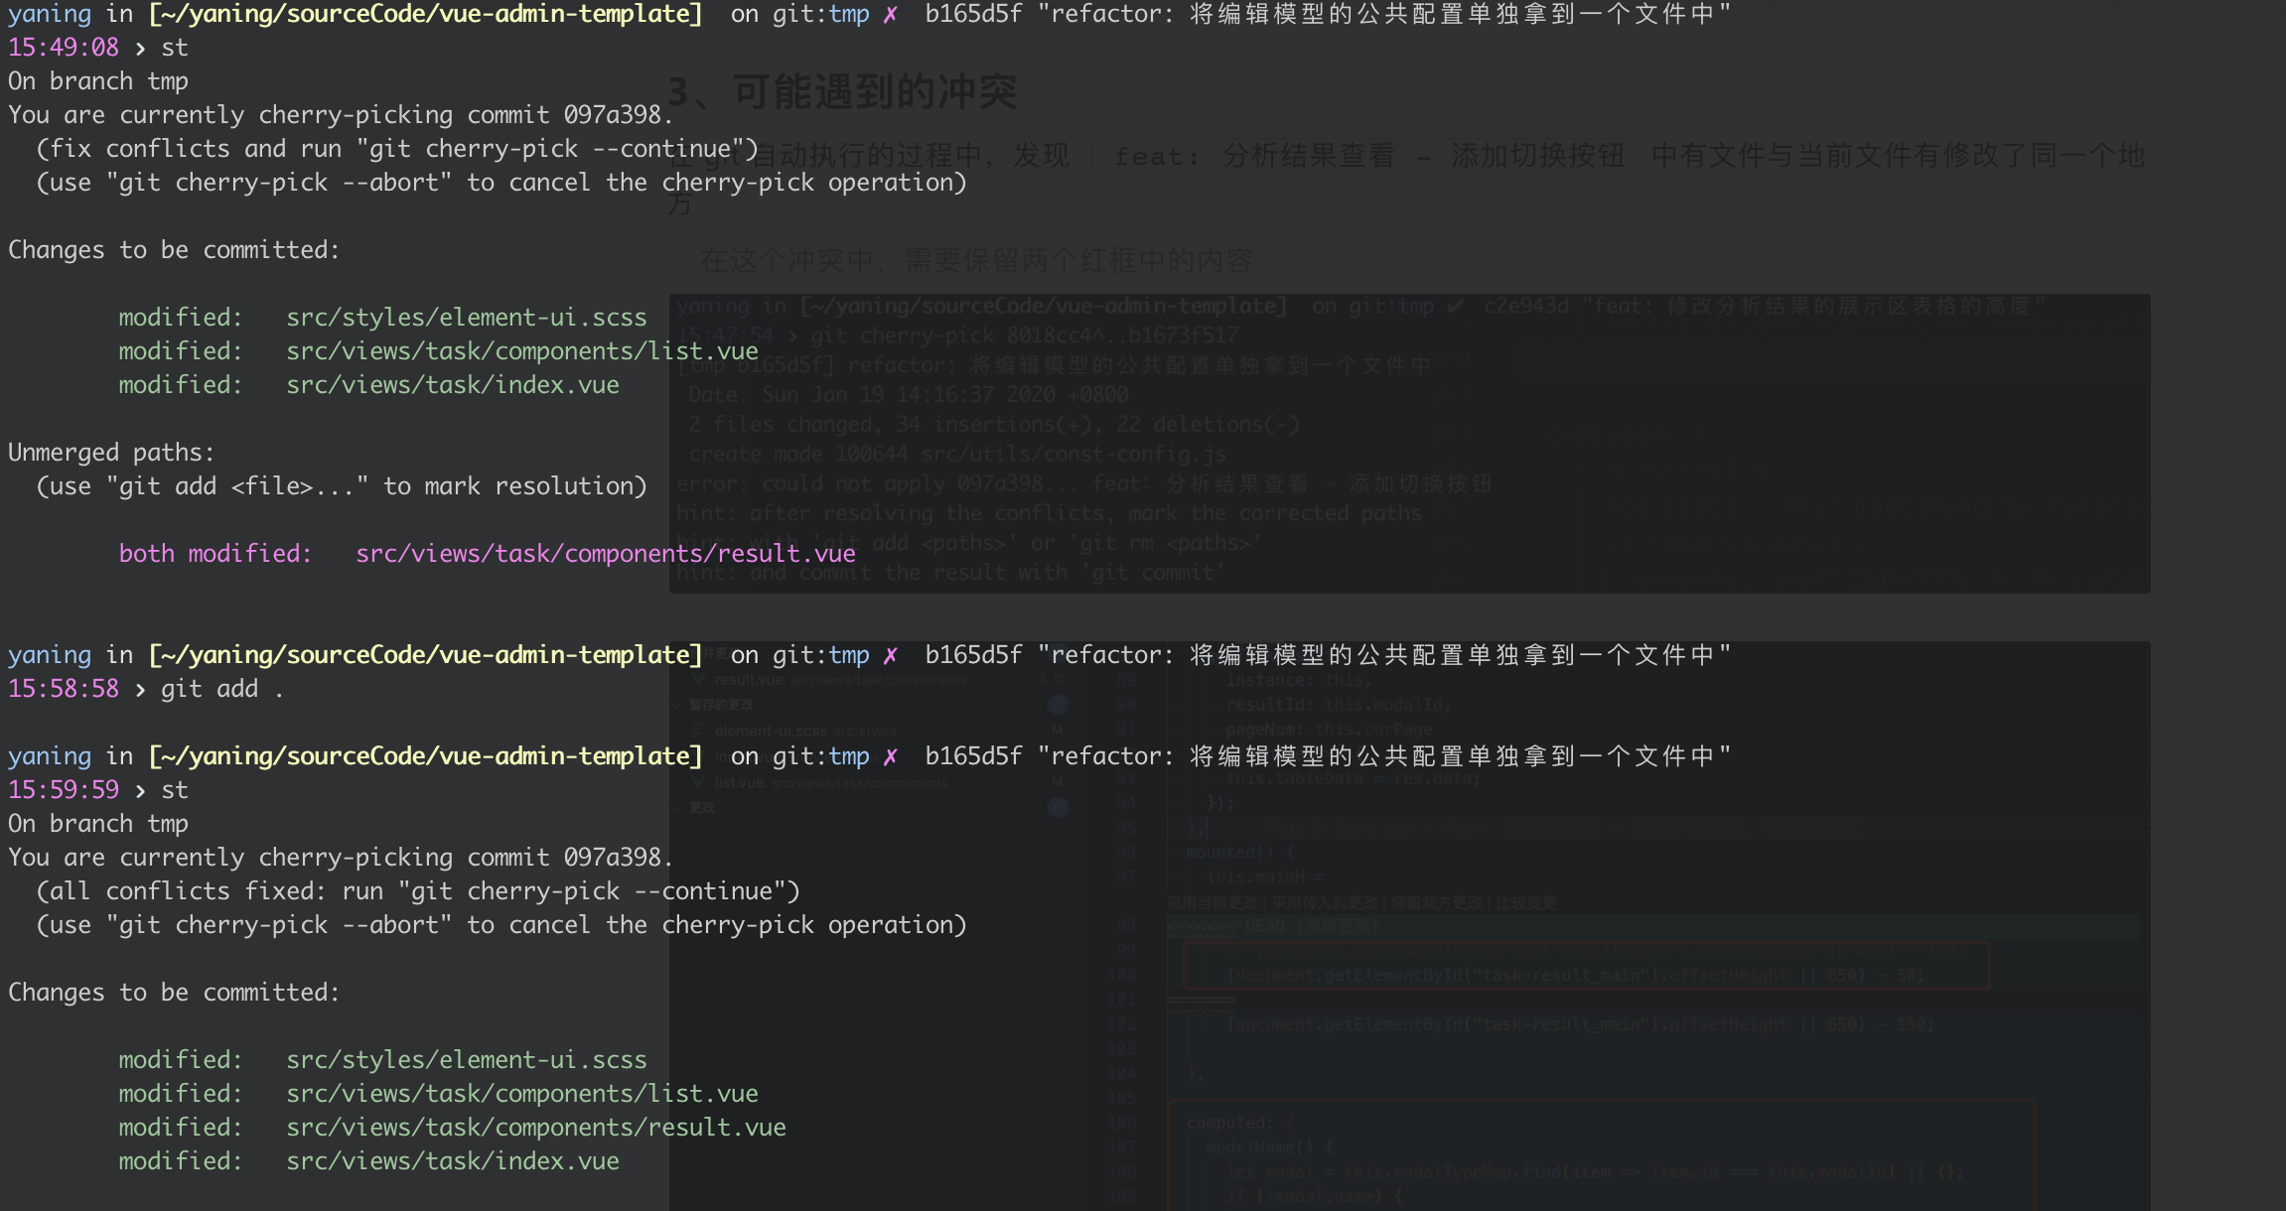
Task: Click the vue-admin-template directory path in the top prompt
Action: (x=425, y=15)
